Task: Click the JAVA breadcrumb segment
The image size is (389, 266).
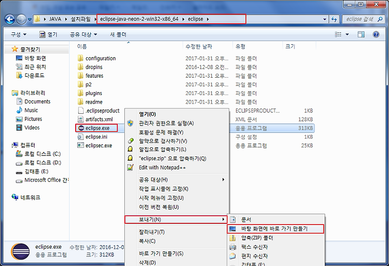Action: (x=55, y=19)
